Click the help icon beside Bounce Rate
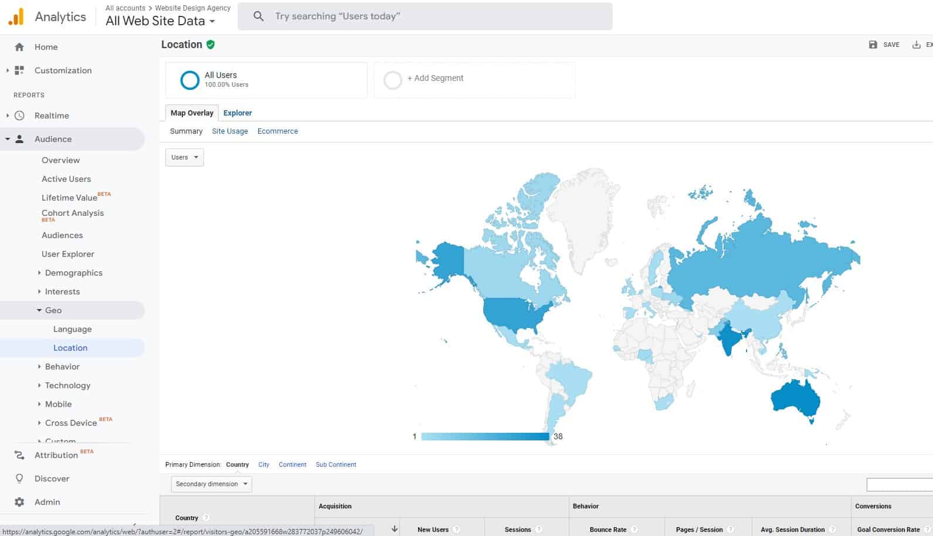This screenshot has height=536, width=933. pos(634,530)
